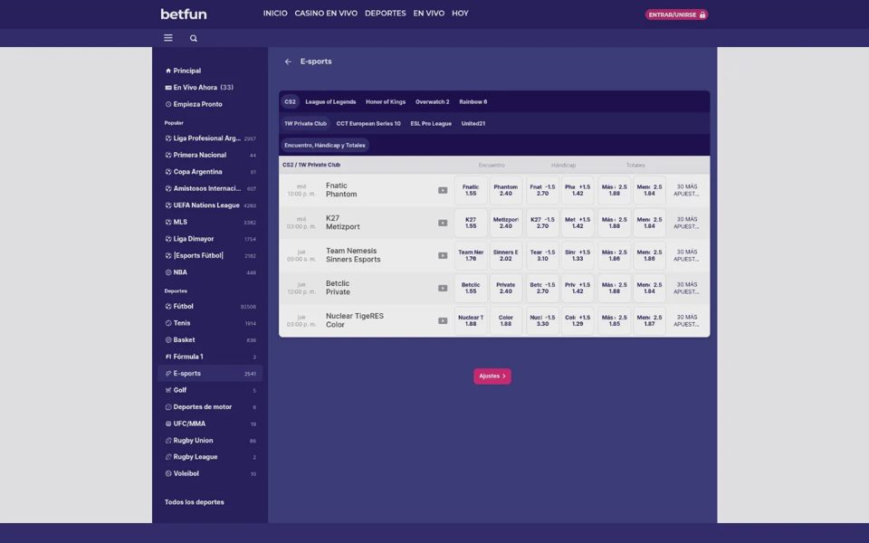Click the back arrow next to E-sports
Screen dimensions: 869x543
[288, 62]
